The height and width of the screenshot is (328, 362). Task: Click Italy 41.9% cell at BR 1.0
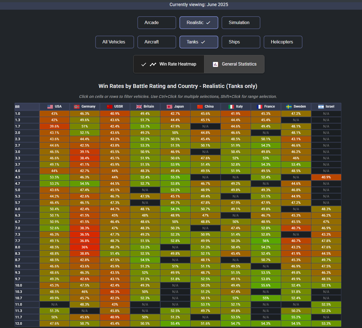point(235,114)
